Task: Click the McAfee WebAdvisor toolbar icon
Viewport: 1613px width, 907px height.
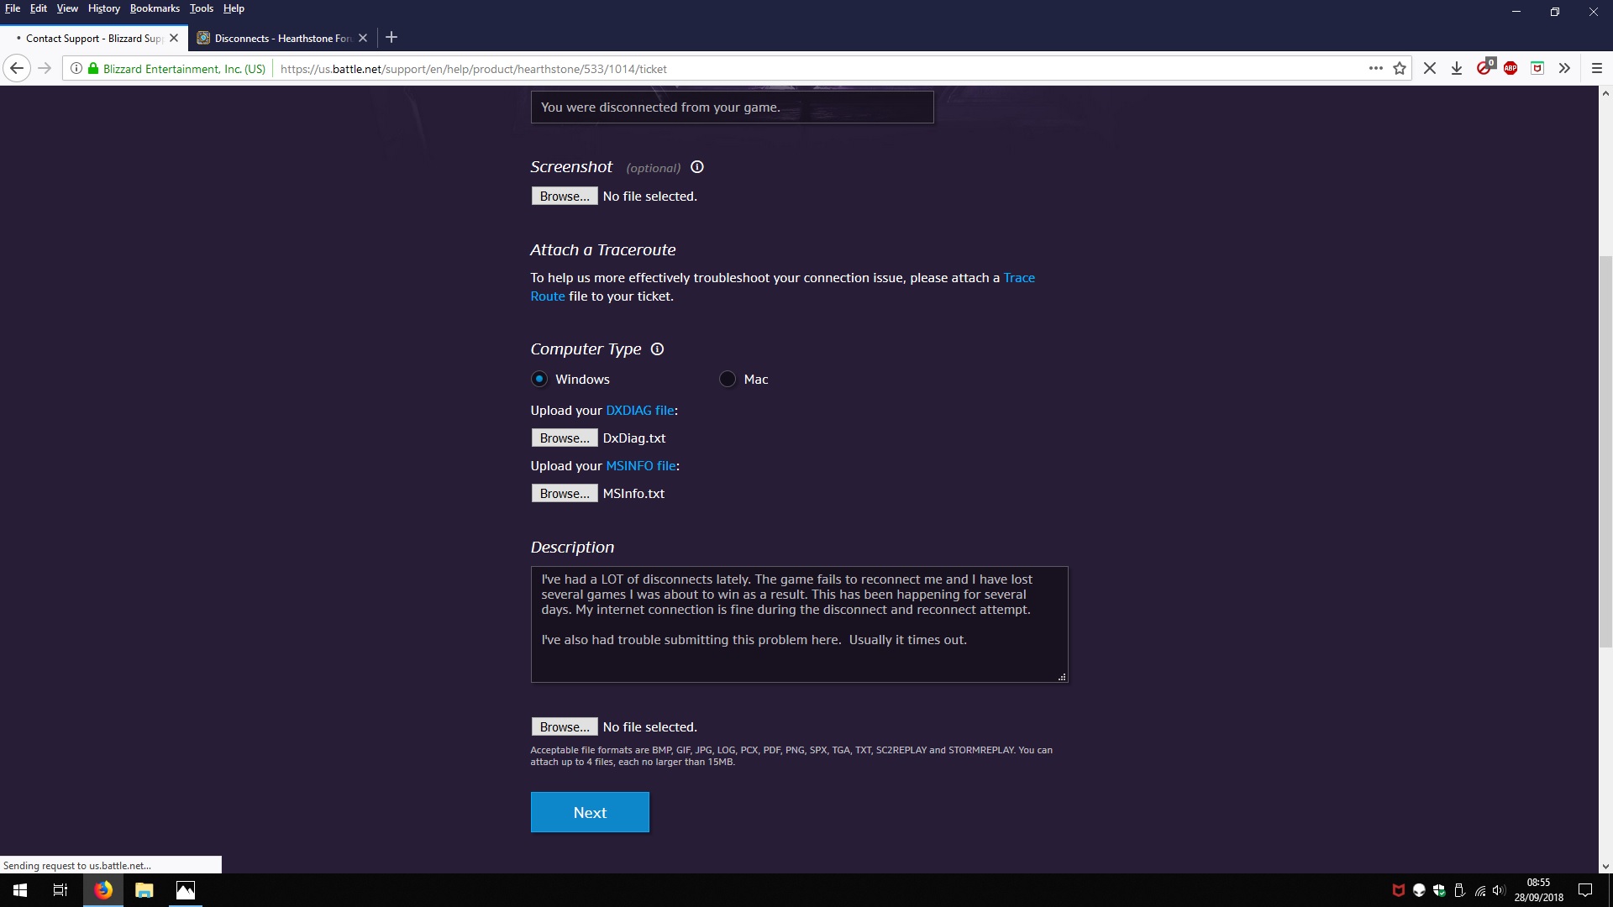Action: click(x=1537, y=69)
